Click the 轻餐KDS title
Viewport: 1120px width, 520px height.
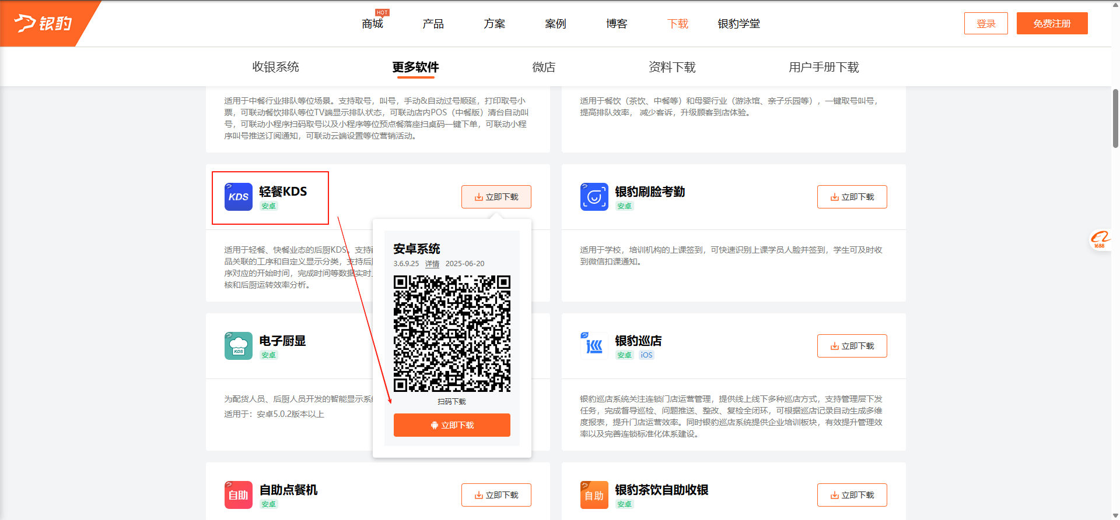click(283, 192)
